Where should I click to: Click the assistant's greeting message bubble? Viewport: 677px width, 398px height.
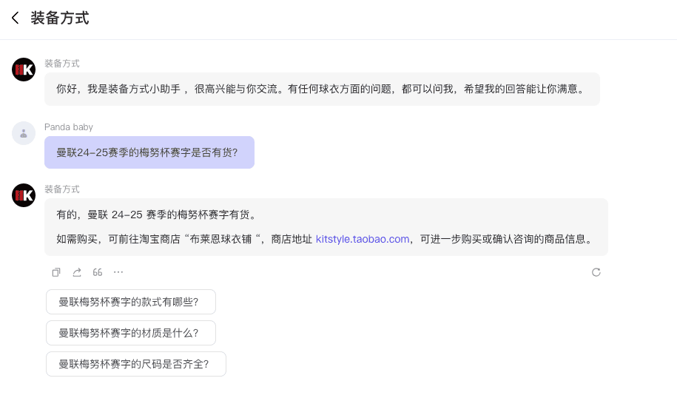[x=322, y=89]
